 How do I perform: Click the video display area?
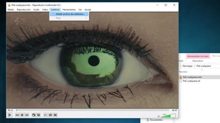tap(92, 60)
